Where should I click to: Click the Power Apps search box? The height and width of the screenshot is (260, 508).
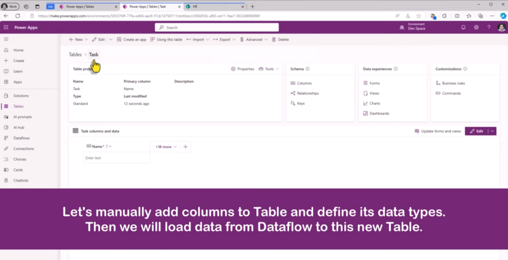click(x=217, y=28)
